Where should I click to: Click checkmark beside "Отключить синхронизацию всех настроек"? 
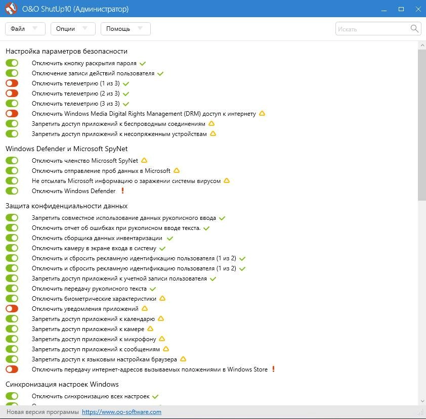coord(155,396)
